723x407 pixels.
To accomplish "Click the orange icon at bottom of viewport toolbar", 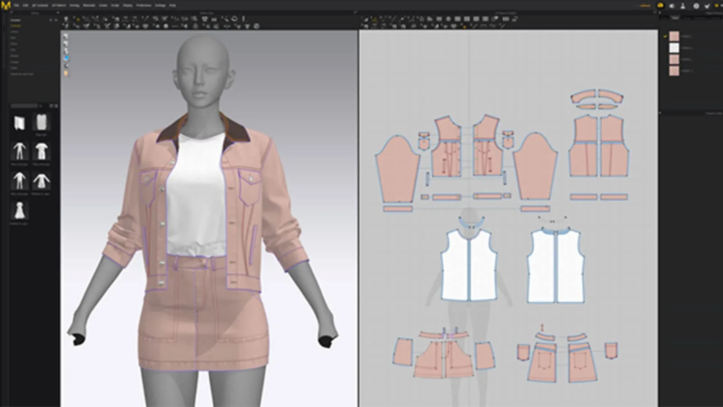I will (x=66, y=73).
